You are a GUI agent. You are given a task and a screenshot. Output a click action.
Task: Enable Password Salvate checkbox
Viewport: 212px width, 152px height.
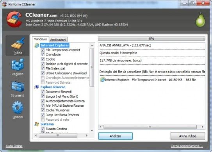click(x=43, y=82)
